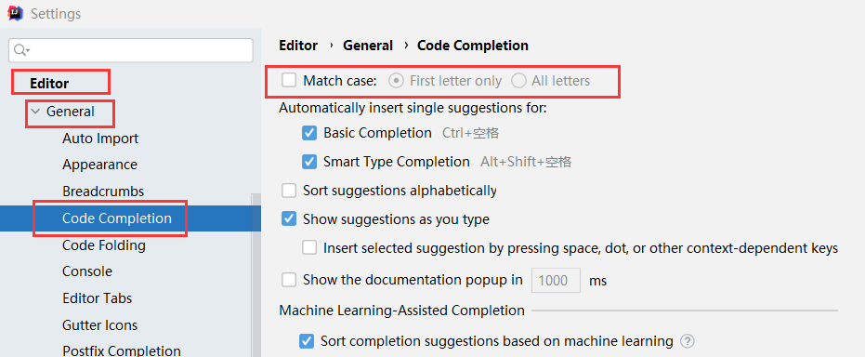
Task: Enable Sort suggestions alphabetically
Action: tap(289, 191)
